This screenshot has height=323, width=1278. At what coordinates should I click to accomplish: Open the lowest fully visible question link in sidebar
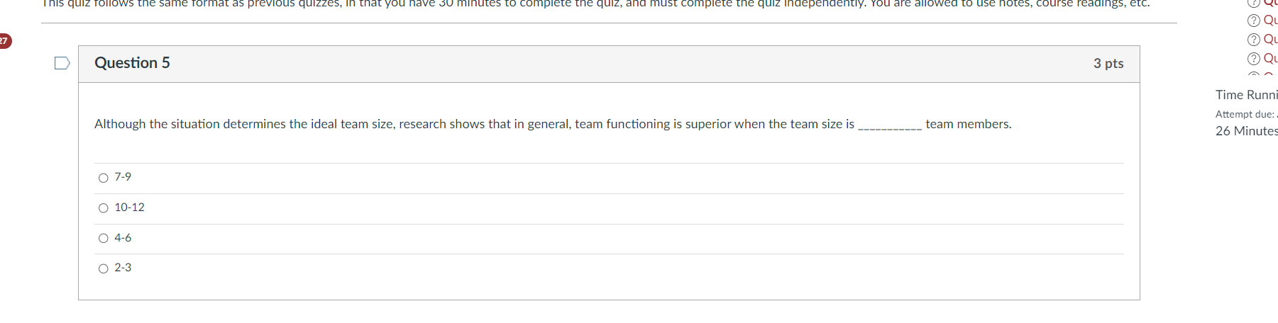(1270, 58)
